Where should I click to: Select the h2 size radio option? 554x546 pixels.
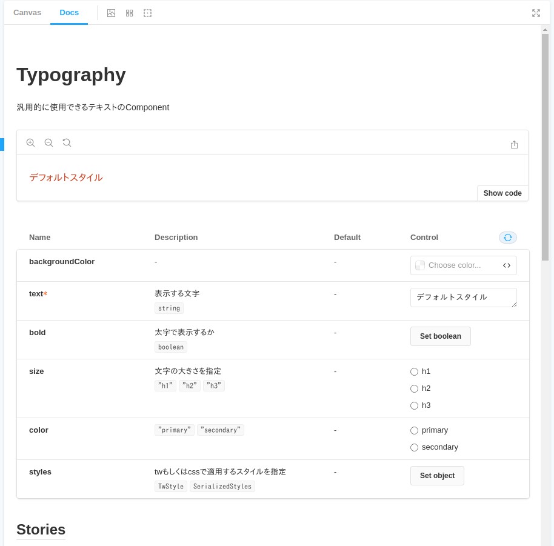pos(414,388)
